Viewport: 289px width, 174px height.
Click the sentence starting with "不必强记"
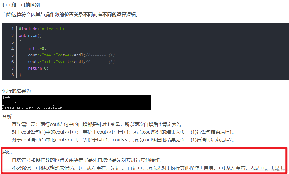(x=147, y=168)
